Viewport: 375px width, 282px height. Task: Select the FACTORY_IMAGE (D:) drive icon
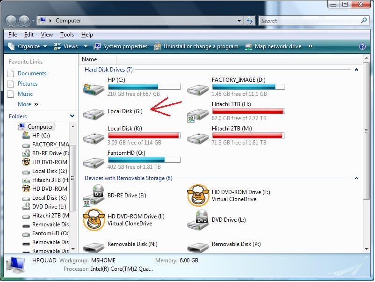pyautogui.click(x=198, y=89)
